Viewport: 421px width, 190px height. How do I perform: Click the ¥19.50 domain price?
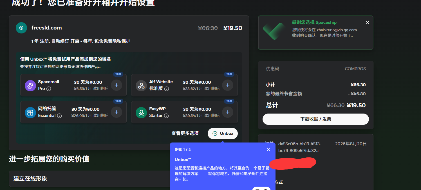click(x=232, y=28)
